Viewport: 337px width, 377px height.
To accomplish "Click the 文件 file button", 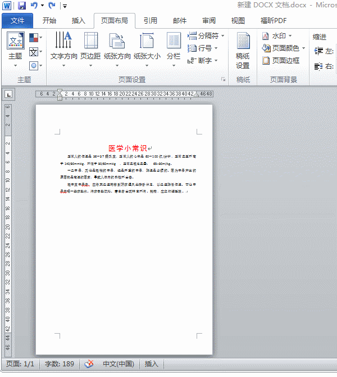I will [17, 21].
